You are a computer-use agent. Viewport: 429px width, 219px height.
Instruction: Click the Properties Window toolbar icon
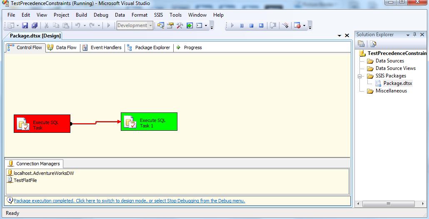[x=170, y=25]
